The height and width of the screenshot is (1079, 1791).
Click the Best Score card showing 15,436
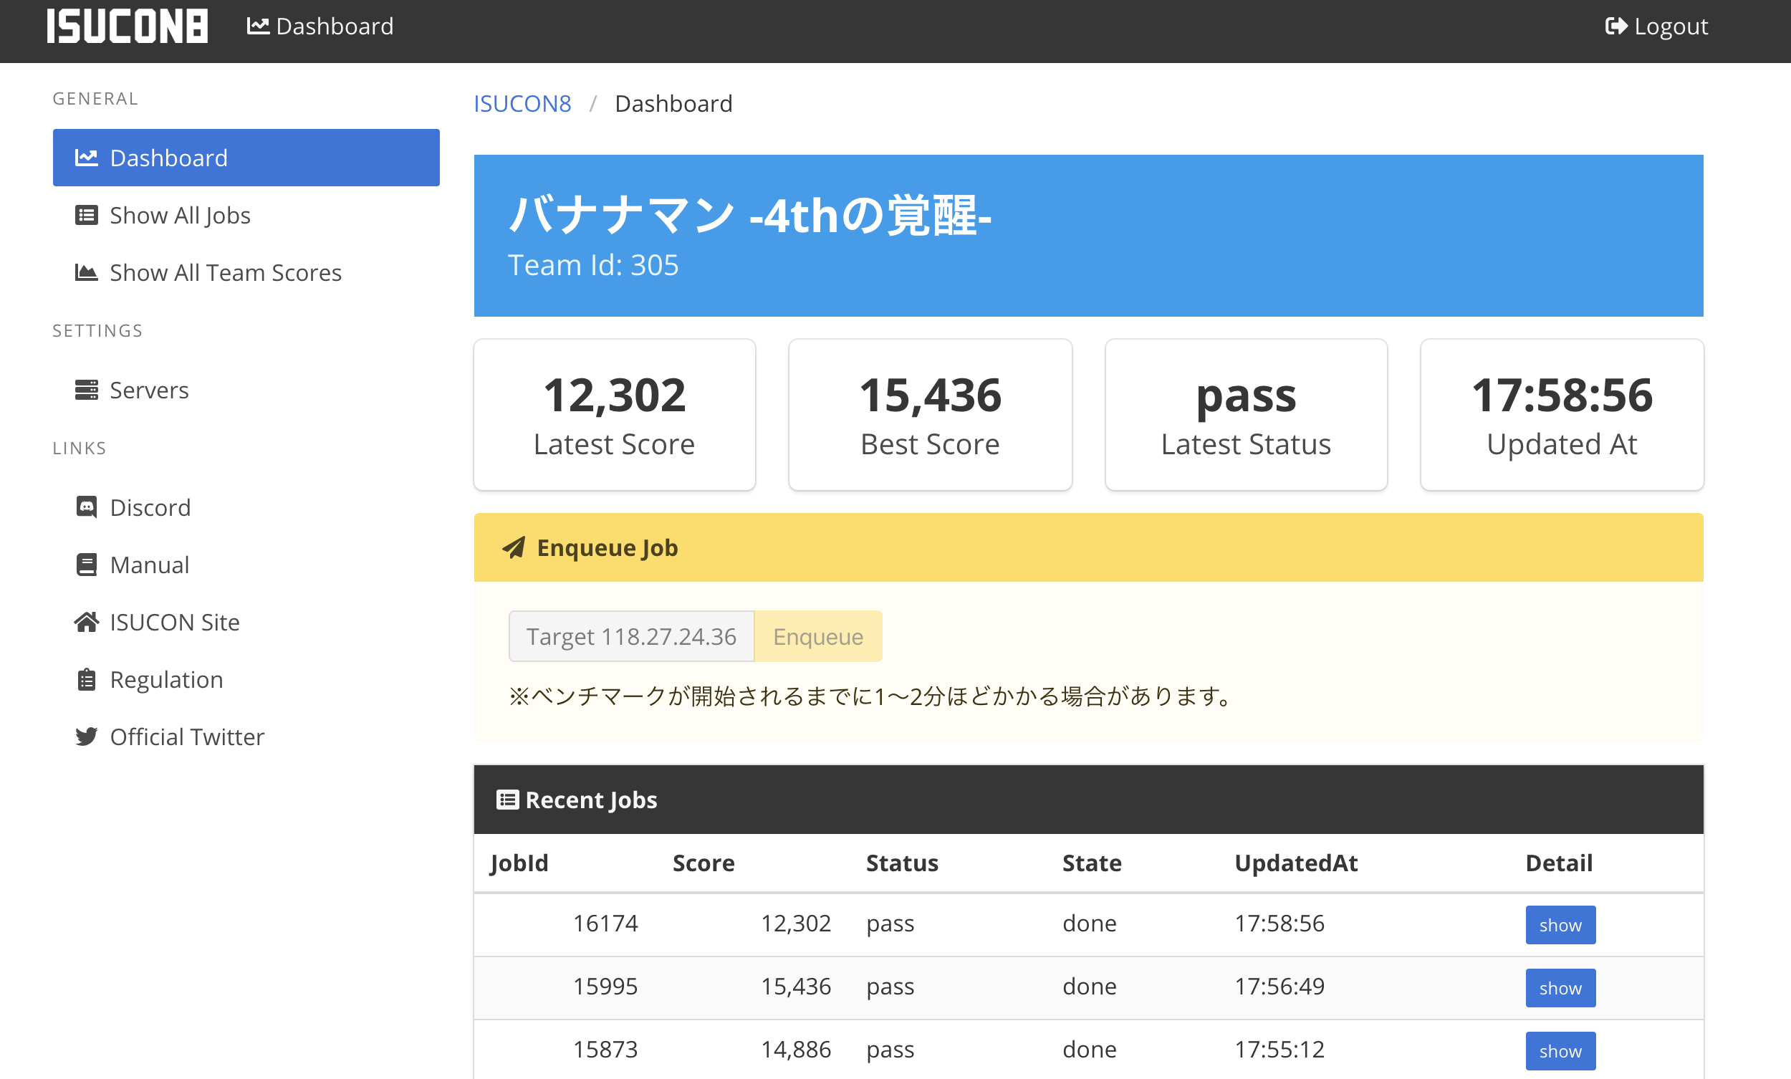[x=931, y=414]
